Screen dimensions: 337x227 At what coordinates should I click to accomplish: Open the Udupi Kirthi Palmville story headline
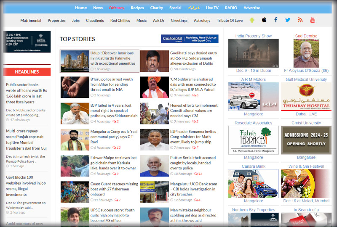(x=112, y=58)
